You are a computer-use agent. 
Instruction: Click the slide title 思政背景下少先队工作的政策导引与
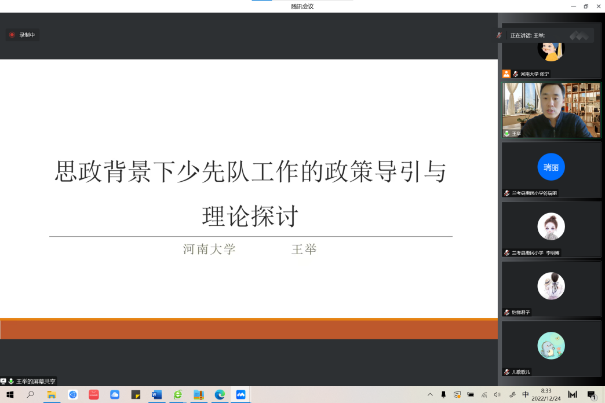(x=250, y=171)
